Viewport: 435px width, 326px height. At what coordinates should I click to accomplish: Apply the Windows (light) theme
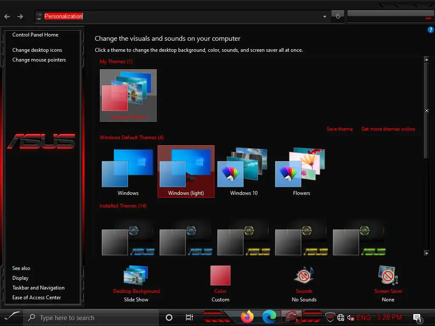pyautogui.click(x=186, y=171)
